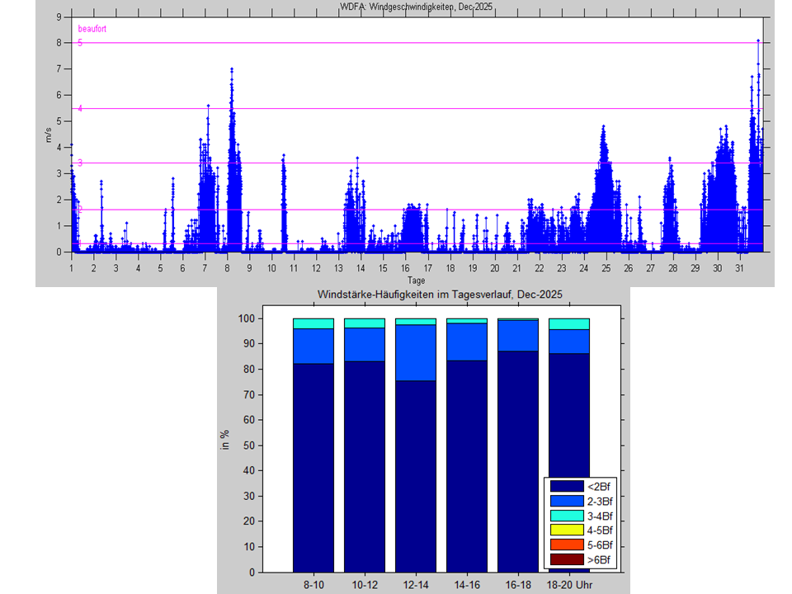
Task: Select day 8 on the Tage axis
Action: tap(228, 268)
